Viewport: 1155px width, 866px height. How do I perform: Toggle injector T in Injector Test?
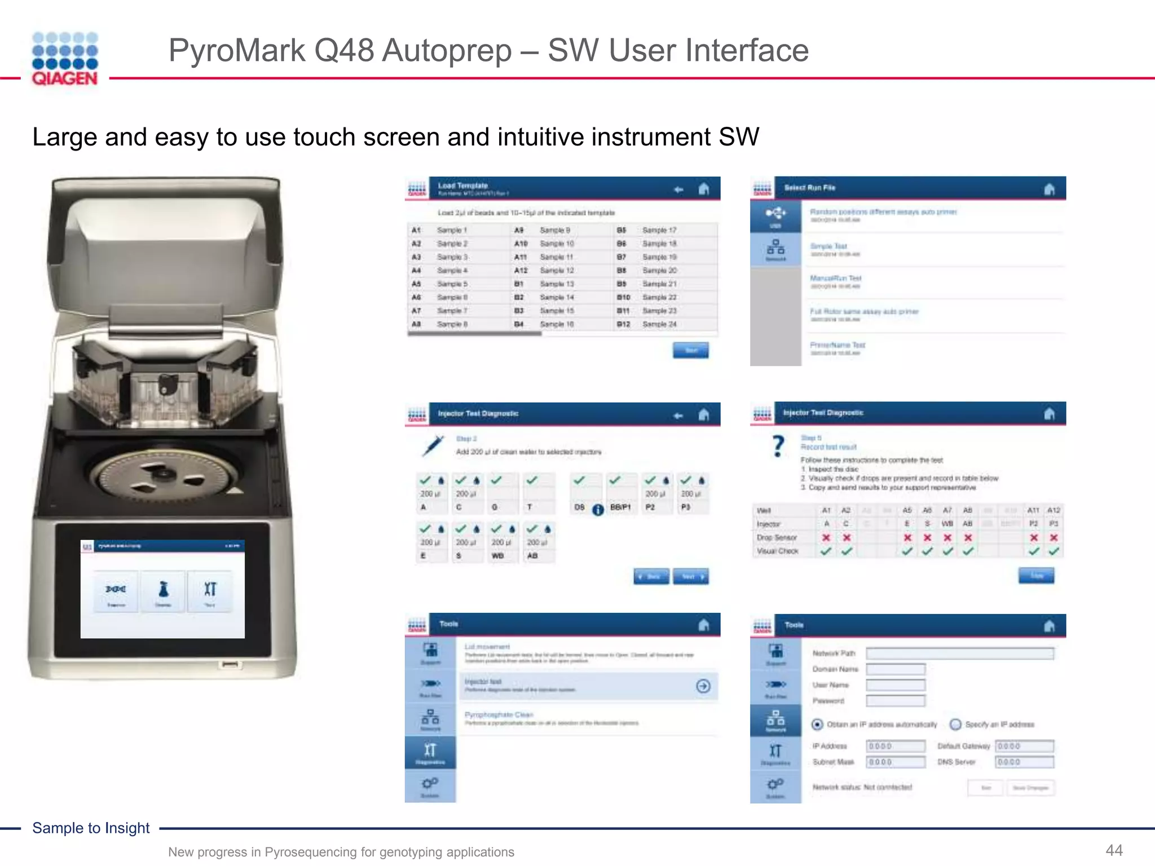539,493
